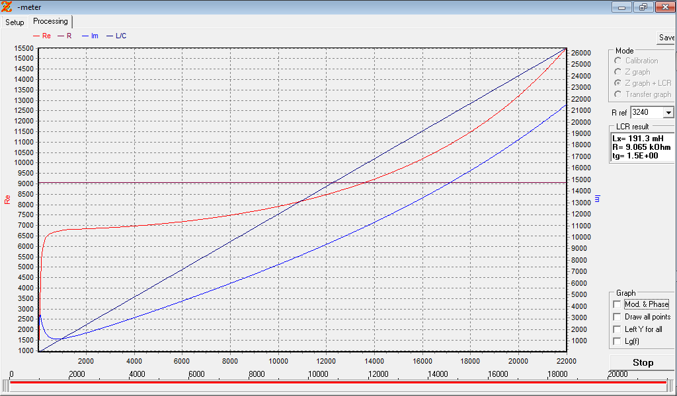This screenshot has height=396, width=677.
Task: Minimize the meter window
Action: (622, 7)
